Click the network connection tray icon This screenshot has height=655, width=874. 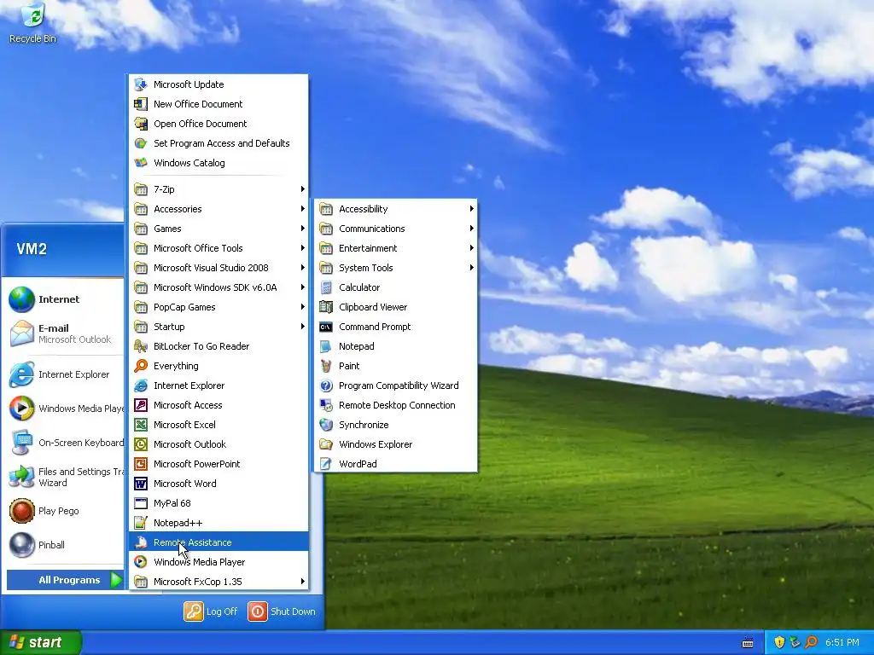click(x=795, y=642)
